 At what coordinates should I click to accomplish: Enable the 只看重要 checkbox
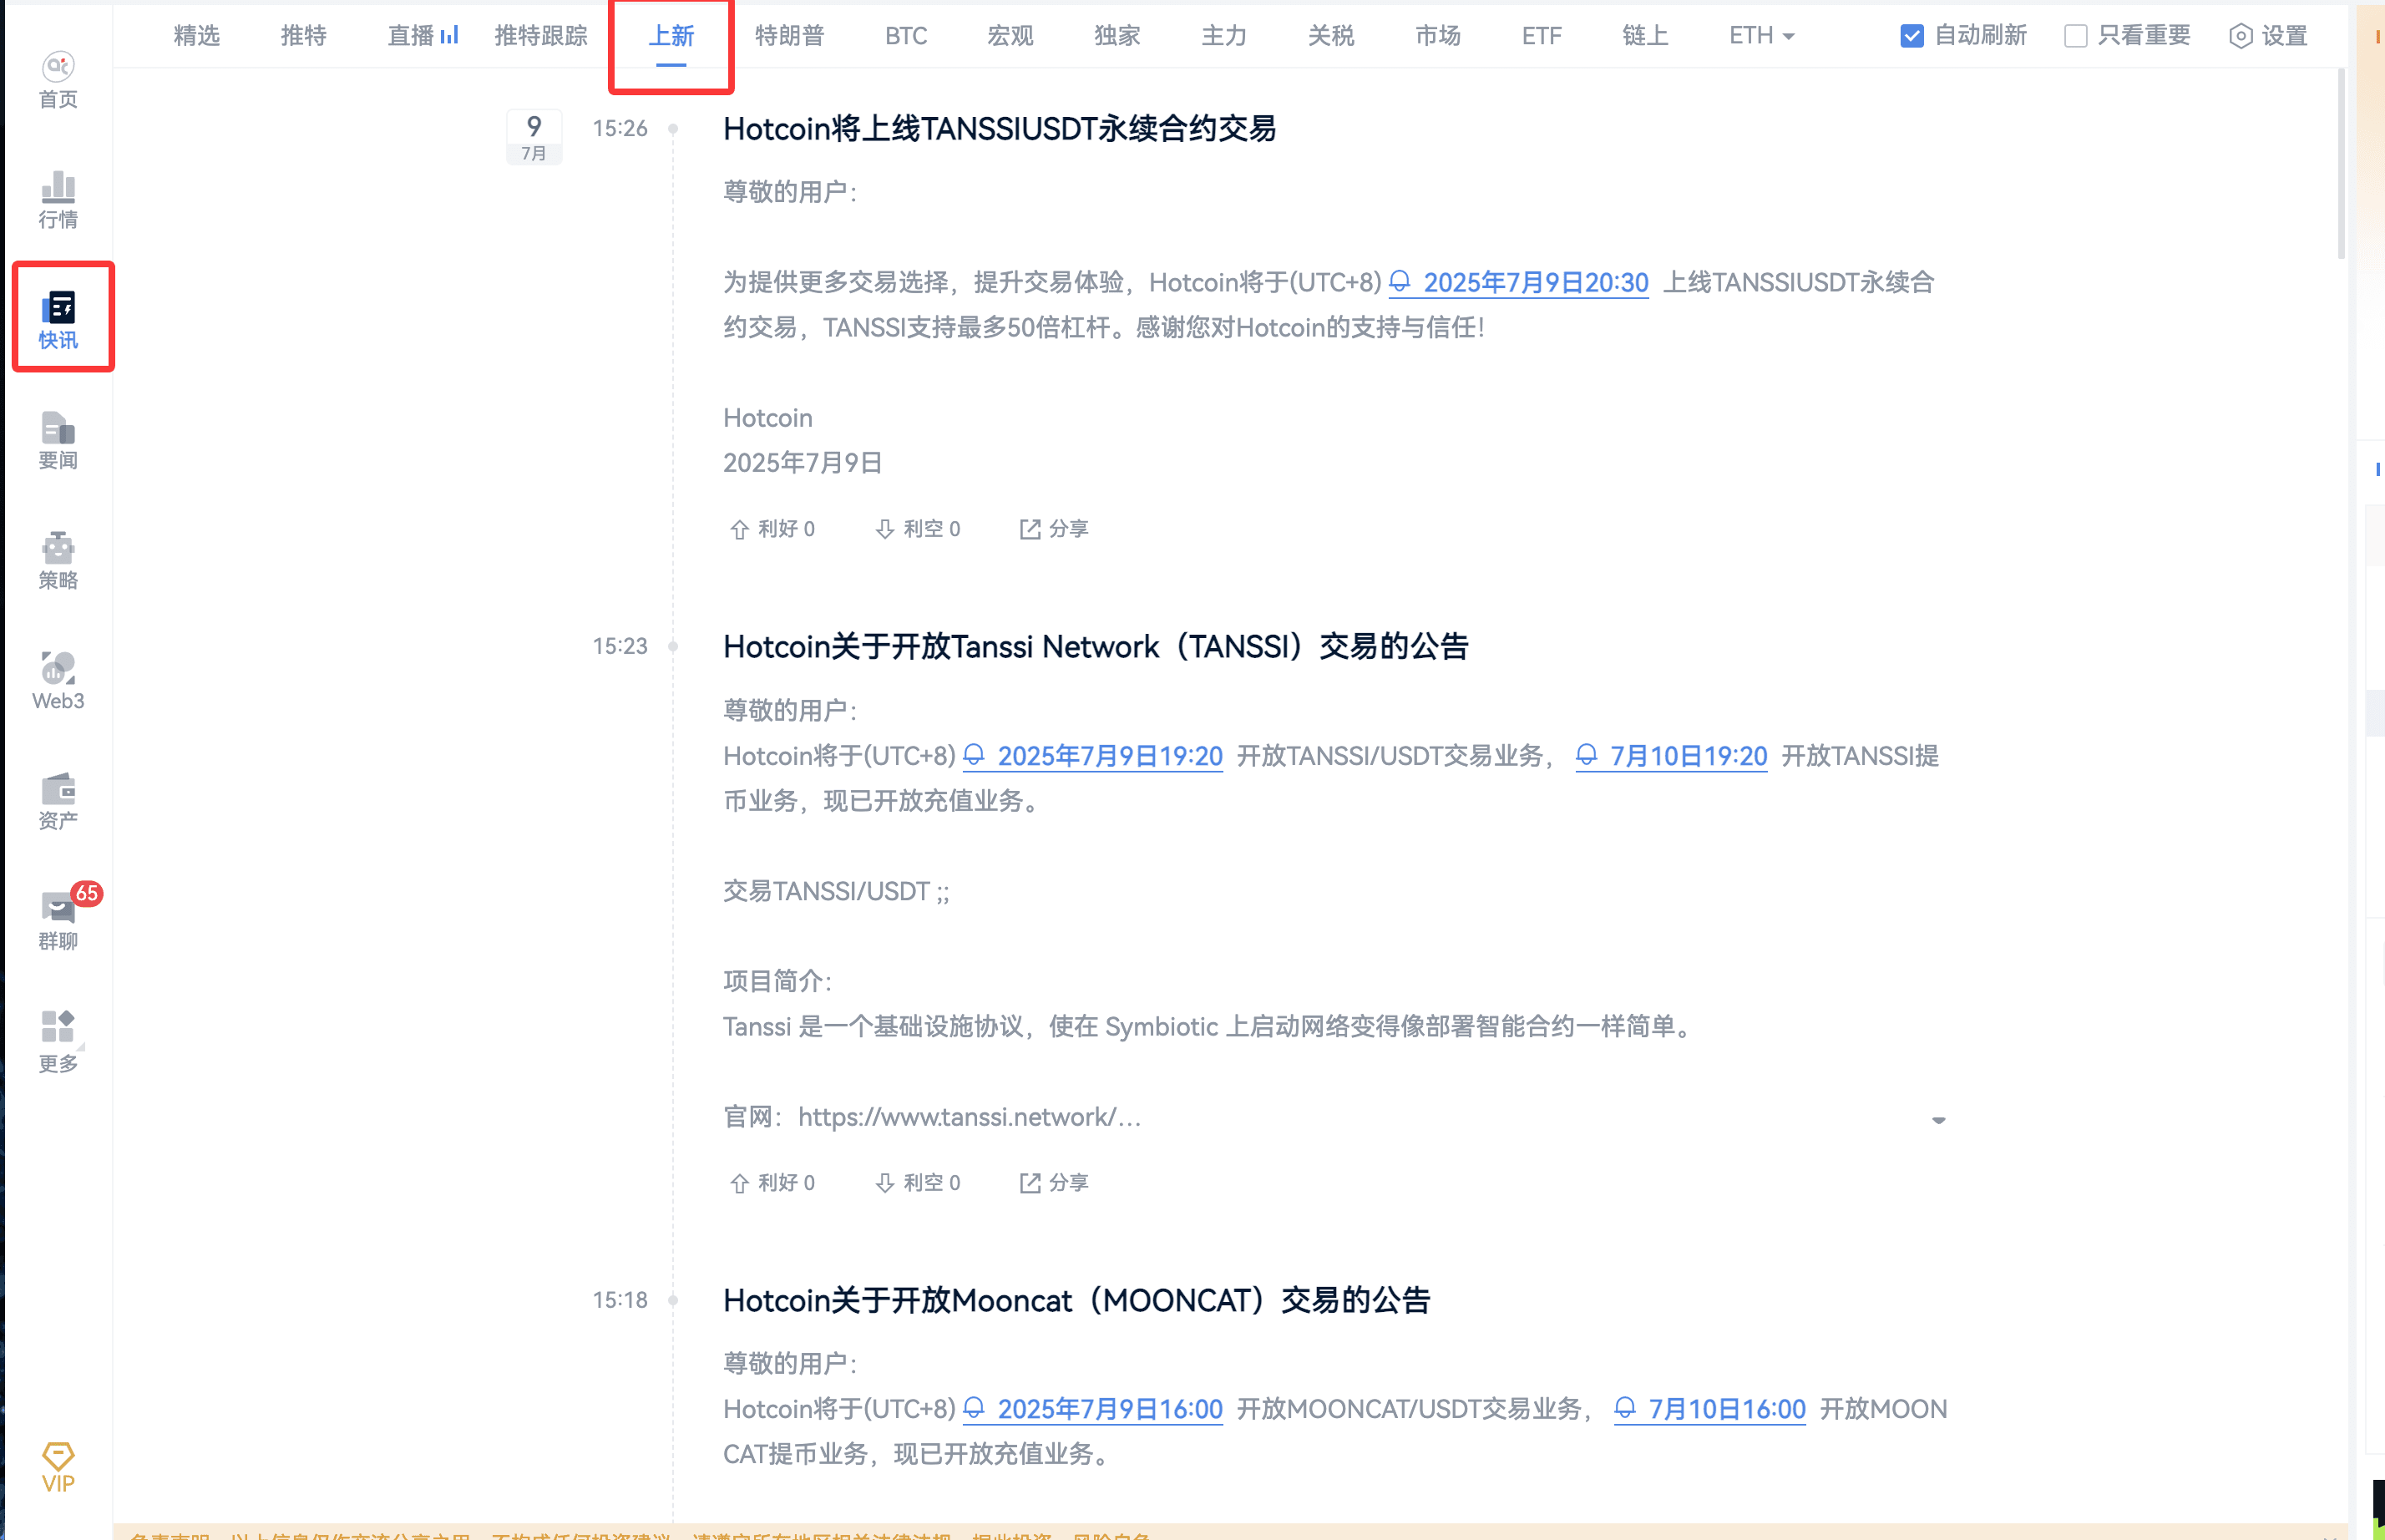click(x=2076, y=36)
